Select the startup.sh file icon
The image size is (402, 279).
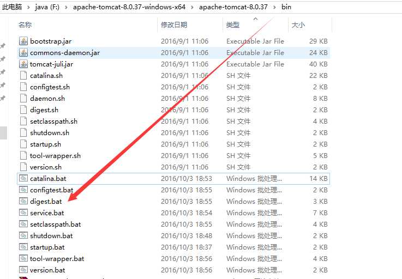coord(23,144)
